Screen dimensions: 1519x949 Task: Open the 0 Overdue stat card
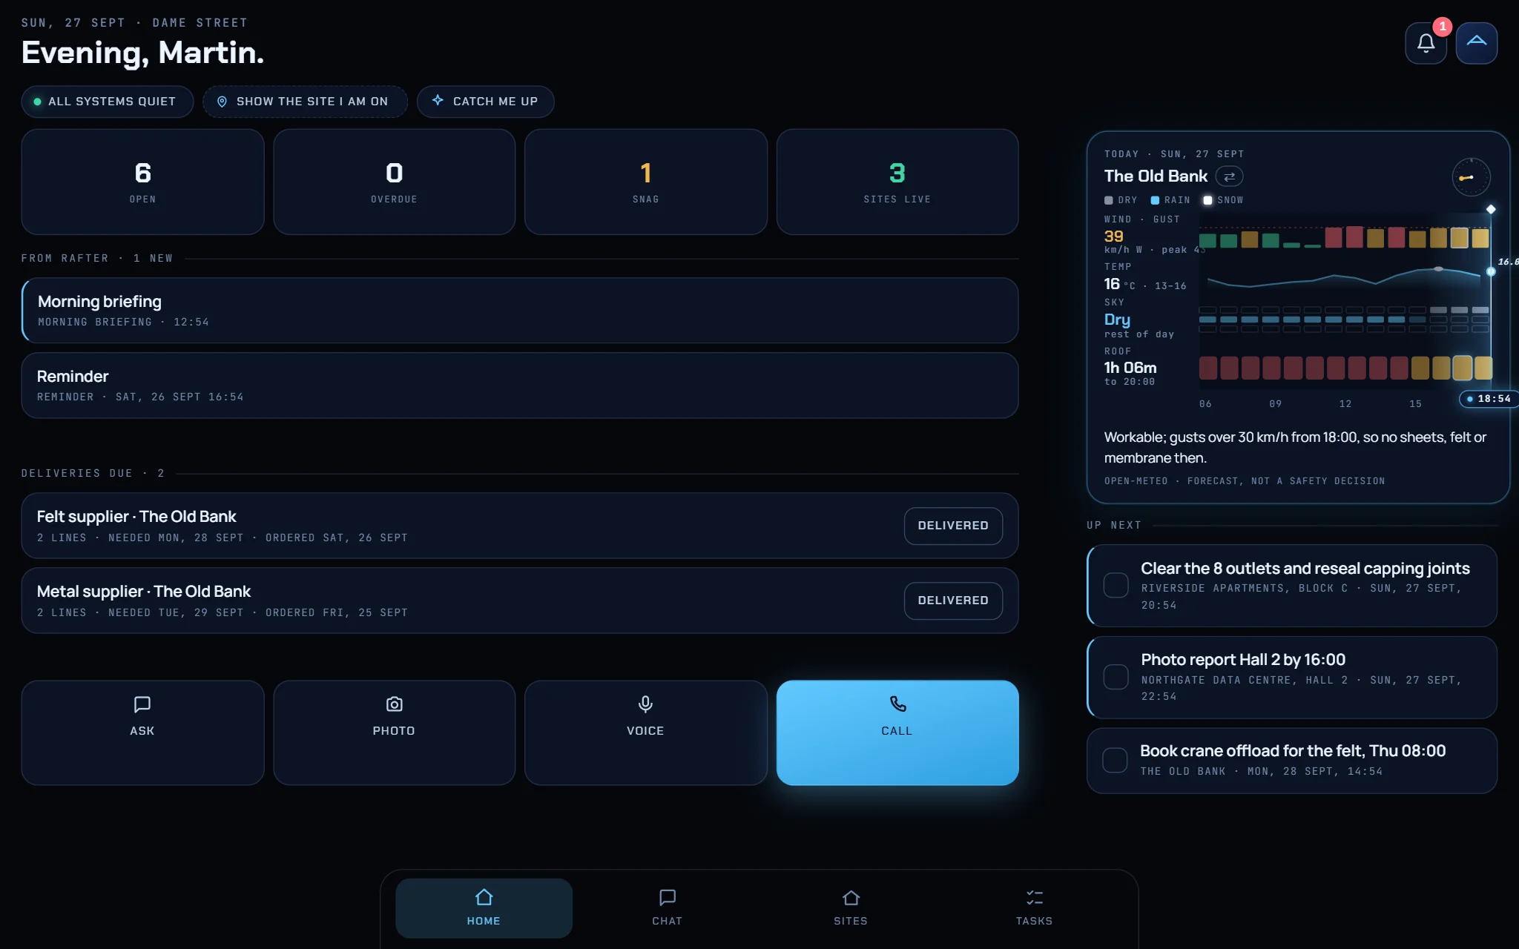pyautogui.click(x=394, y=182)
